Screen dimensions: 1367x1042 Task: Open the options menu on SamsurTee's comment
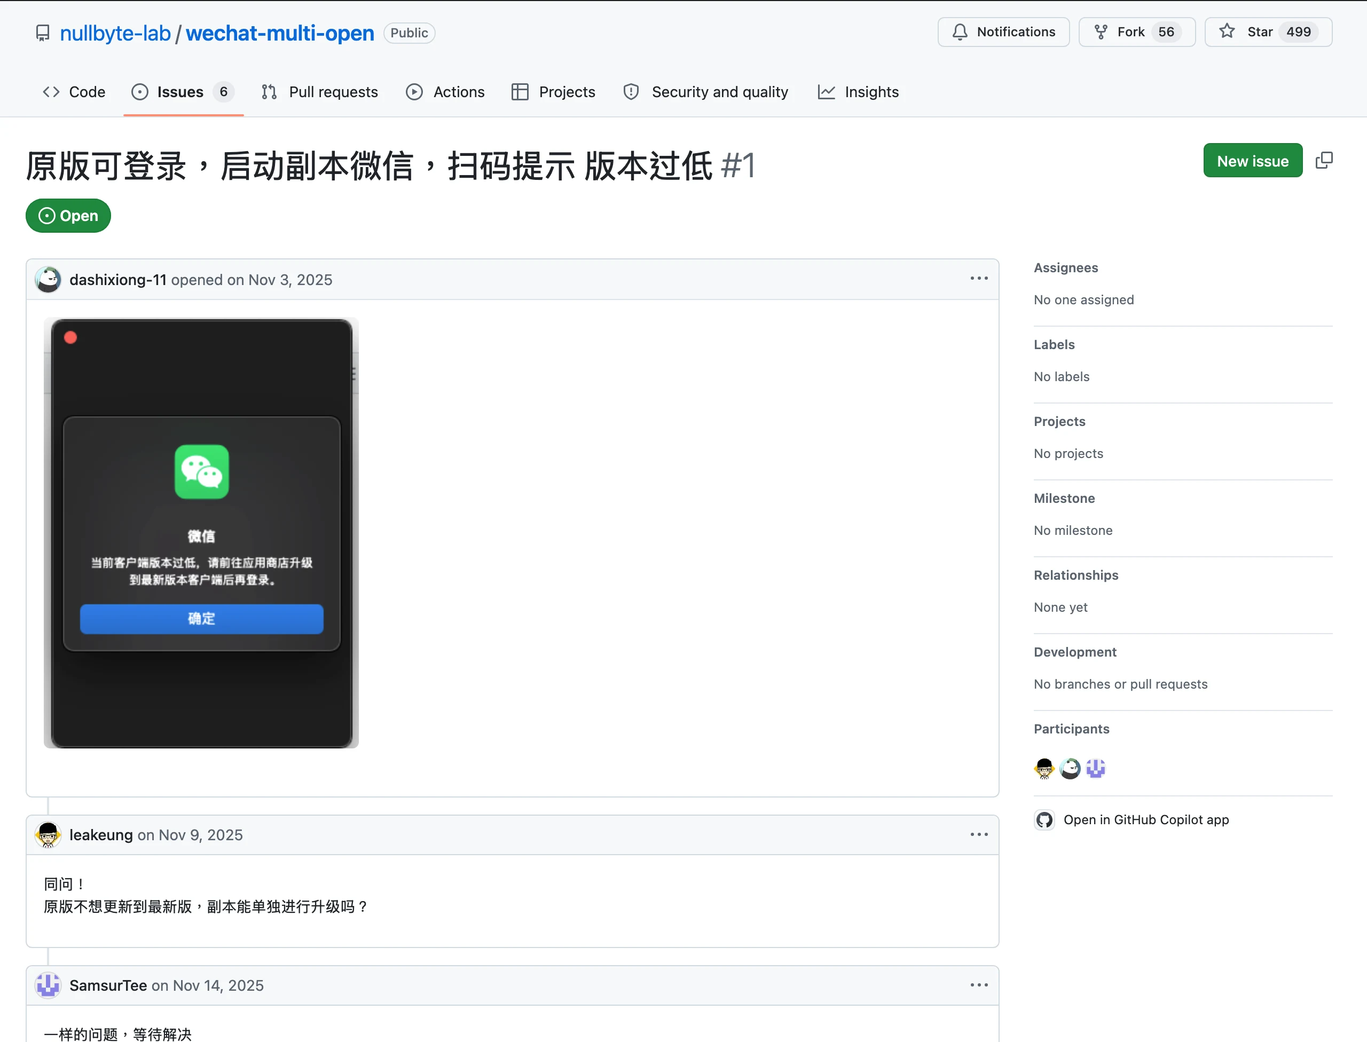(x=979, y=985)
